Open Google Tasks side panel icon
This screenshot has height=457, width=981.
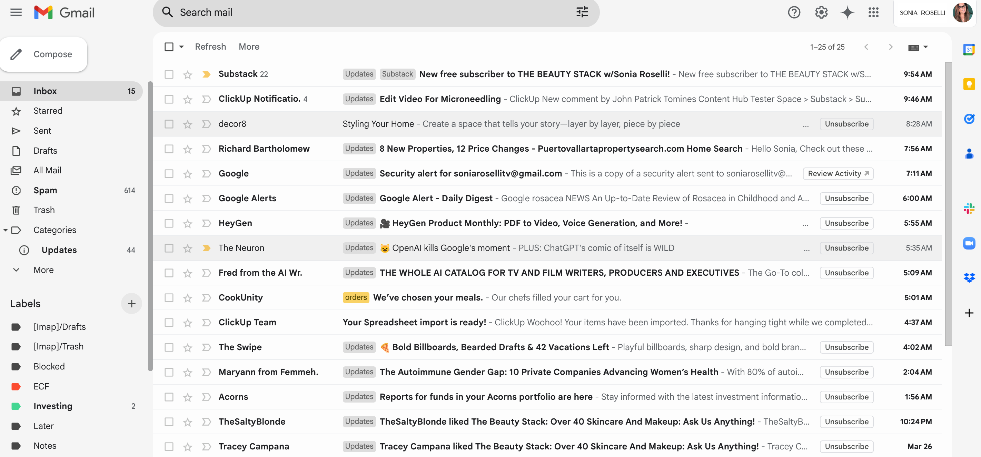[969, 119]
